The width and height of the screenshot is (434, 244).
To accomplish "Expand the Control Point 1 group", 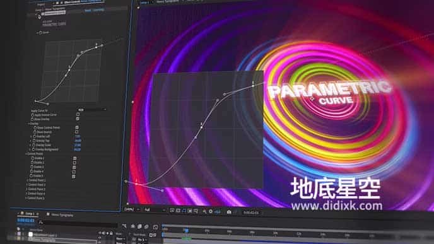I will click(x=26, y=180).
